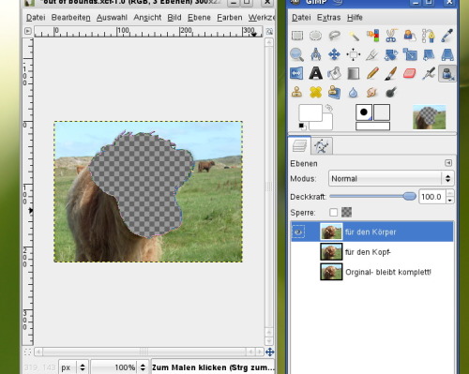Open the Modus dropdown showing Normal
469x374 pixels.
pyautogui.click(x=391, y=178)
